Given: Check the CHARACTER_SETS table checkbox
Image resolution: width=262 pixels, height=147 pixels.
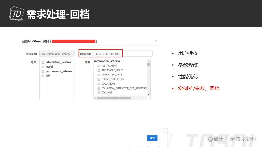Looking at the screenshot, I should click(x=99, y=75).
